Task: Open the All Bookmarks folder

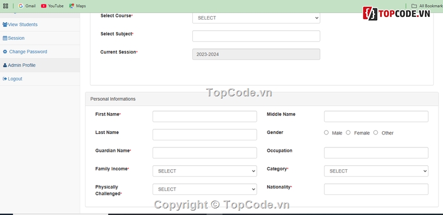Action: pos(427,6)
